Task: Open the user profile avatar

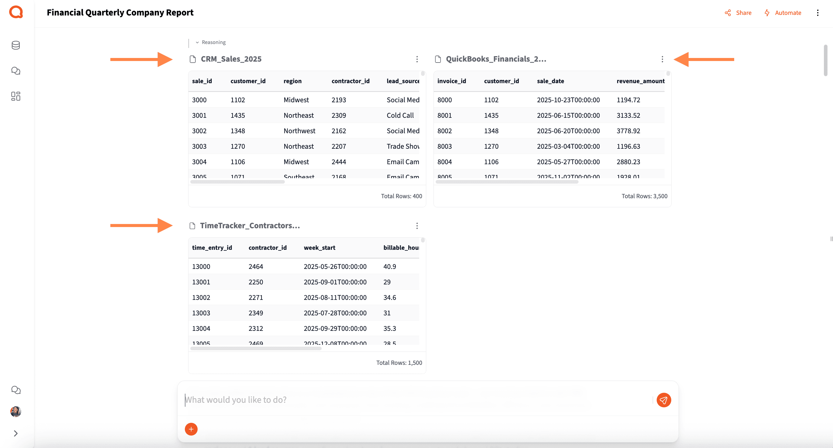Action: click(x=16, y=411)
